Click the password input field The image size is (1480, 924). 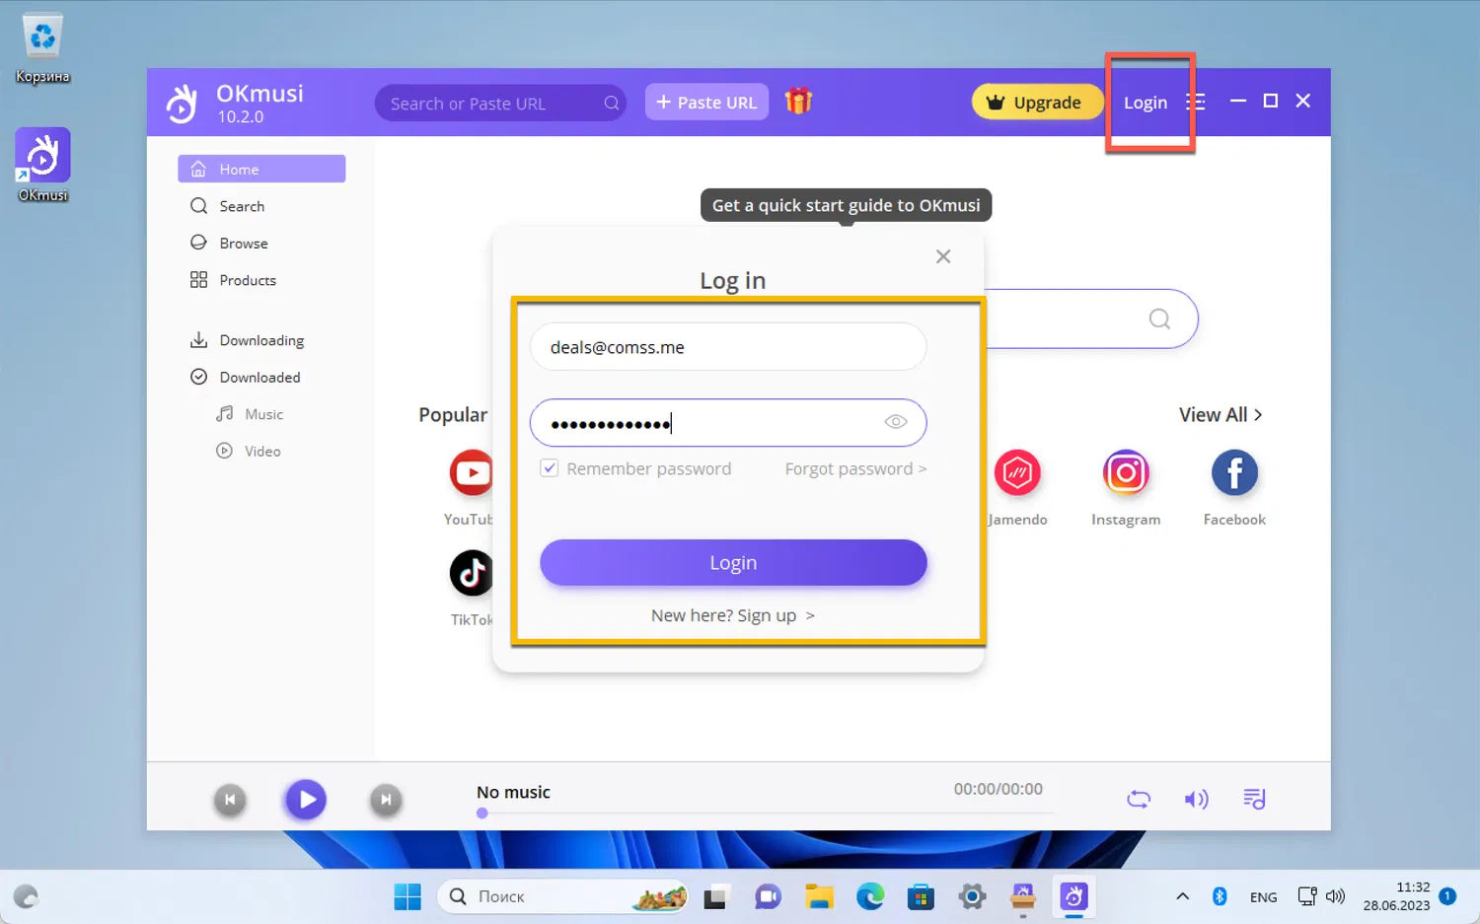point(728,423)
